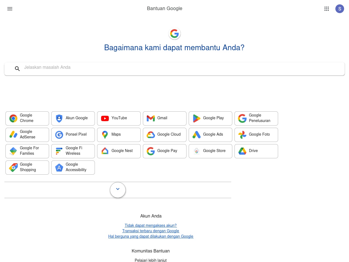This screenshot has width=349, height=262.
Task: Select the Google Fi Wireless icon
Action: (x=59, y=151)
